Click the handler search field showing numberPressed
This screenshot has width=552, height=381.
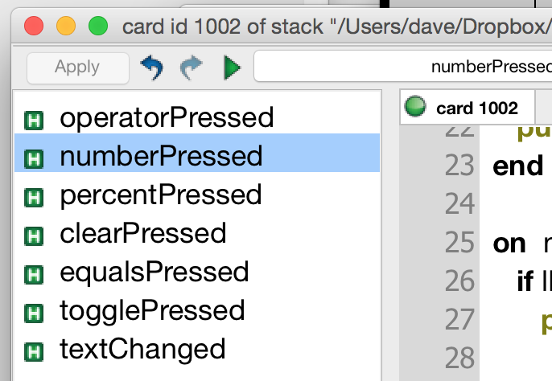(402, 68)
